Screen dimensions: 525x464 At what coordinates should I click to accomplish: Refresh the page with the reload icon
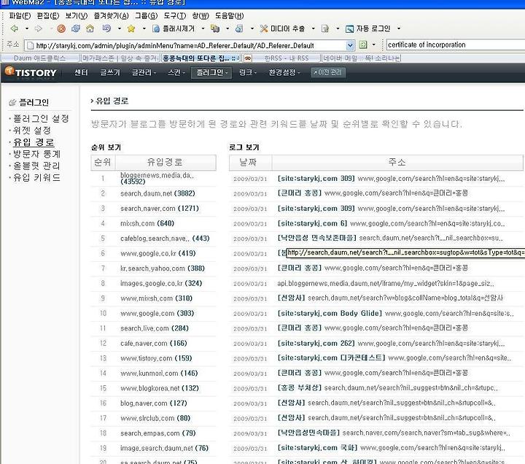(76, 28)
